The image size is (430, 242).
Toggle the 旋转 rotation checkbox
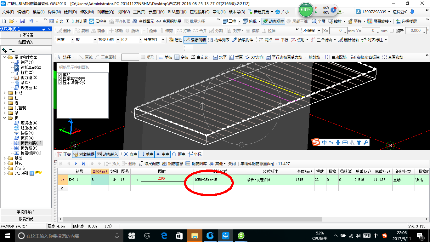392,31
